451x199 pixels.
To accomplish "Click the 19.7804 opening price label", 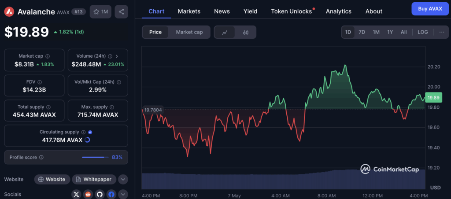I will pyautogui.click(x=153, y=110).
